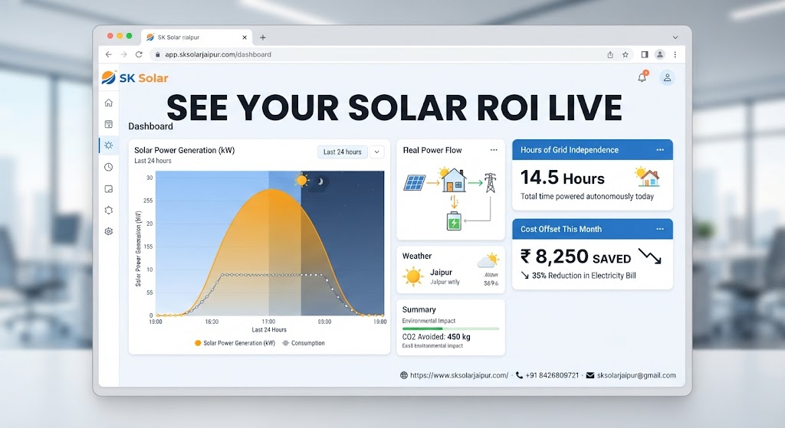Click the Jaipur city name in Weather
The width and height of the screenshot is (785, 428).
[x=441, y=273]
